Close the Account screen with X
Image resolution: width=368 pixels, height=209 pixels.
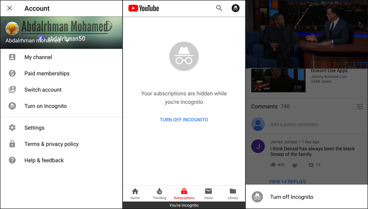click(9, 8)
